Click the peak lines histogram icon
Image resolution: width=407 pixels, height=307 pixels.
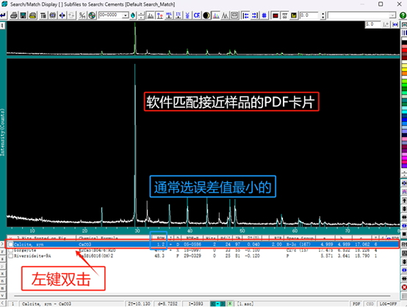click(x=151, y=15)
